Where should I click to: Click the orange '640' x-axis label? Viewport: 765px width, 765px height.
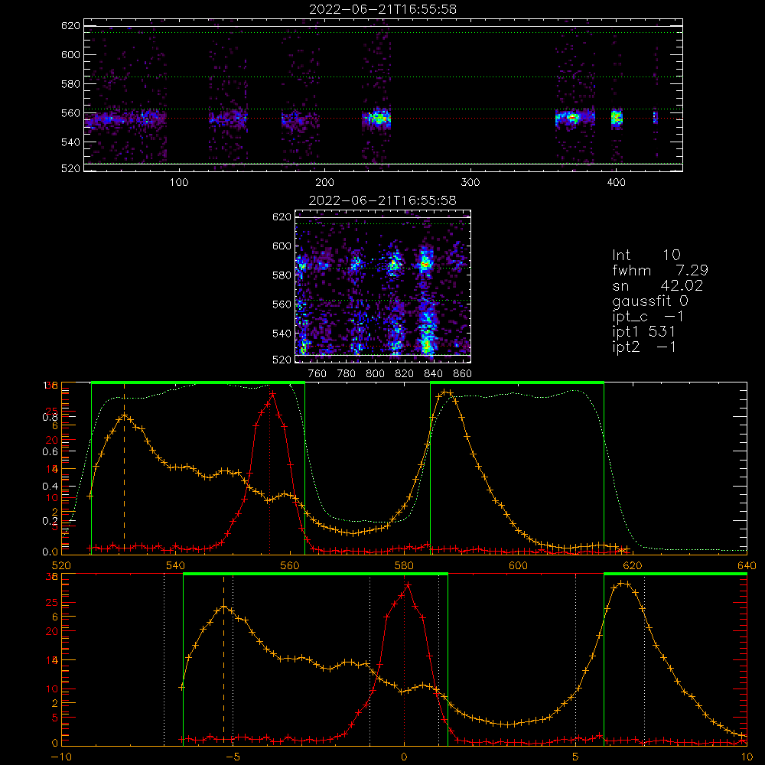747,565
